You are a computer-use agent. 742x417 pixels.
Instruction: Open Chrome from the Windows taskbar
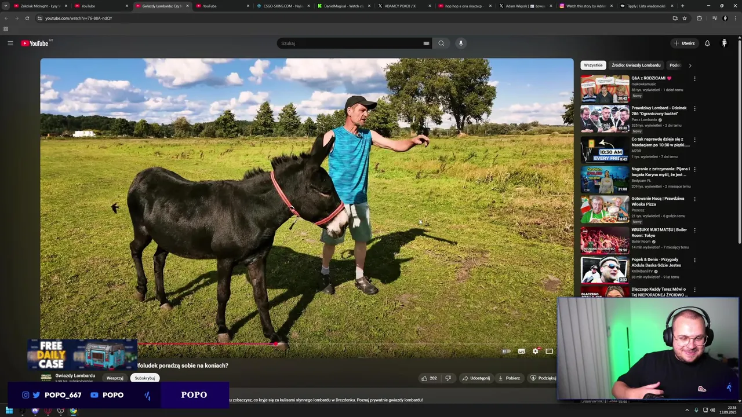[74, 411]
